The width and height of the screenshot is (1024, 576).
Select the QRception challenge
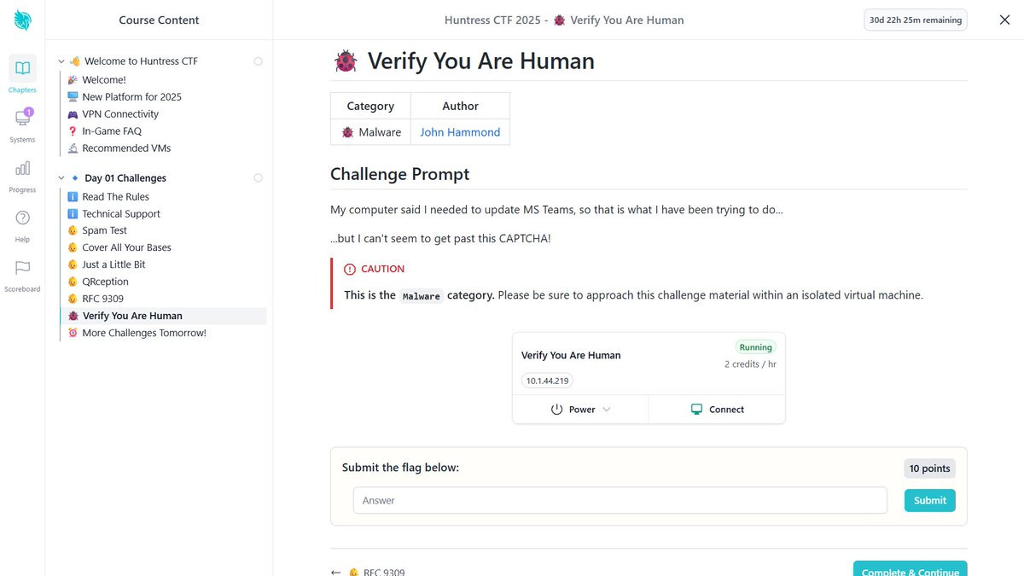tap(105, 282)
